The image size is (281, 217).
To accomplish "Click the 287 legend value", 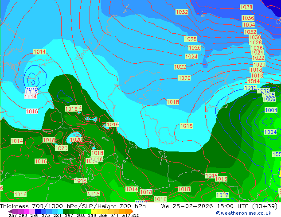I will pyautogui.click(x=69, y=215).
